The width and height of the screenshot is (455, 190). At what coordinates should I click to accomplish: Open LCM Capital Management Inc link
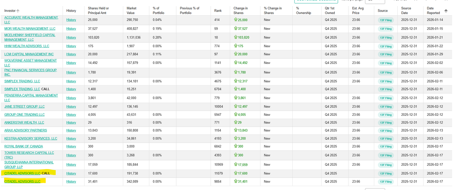pos(29,54)
